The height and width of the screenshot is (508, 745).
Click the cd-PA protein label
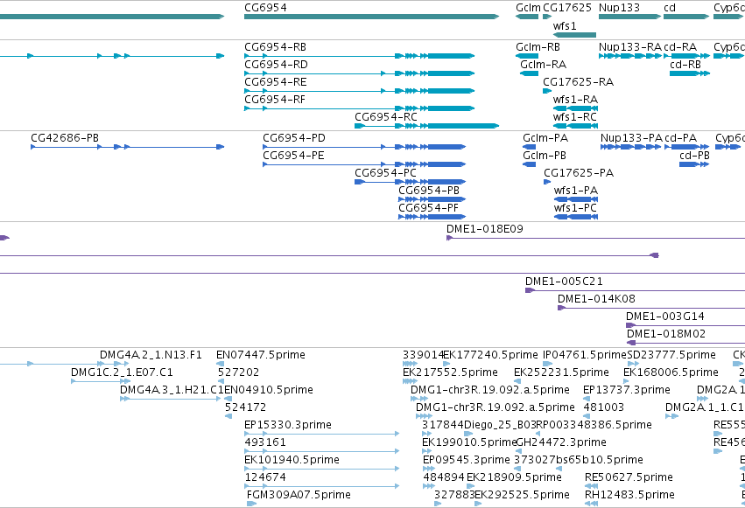point(680,138)
